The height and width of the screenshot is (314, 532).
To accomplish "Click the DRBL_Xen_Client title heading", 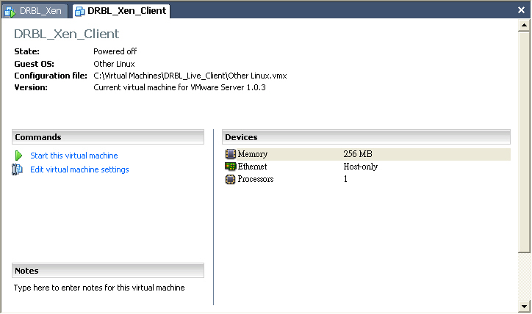I will click(x=66, y=34).
